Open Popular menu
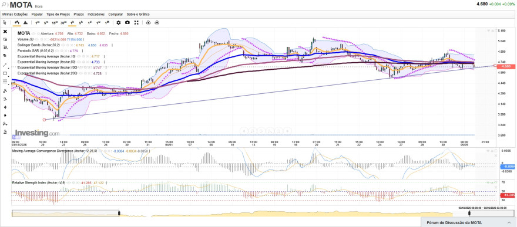This screenshot has height=227, width=517. 37,15
